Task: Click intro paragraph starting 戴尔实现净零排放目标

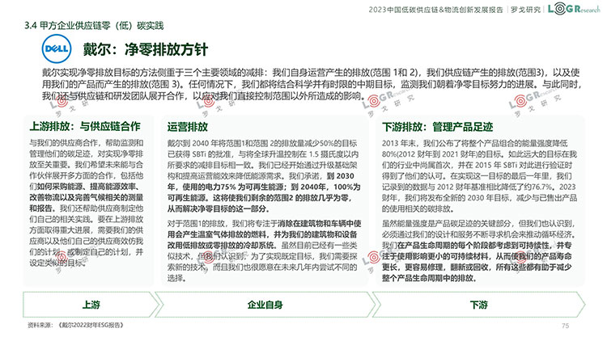Action: click(312, 84)
